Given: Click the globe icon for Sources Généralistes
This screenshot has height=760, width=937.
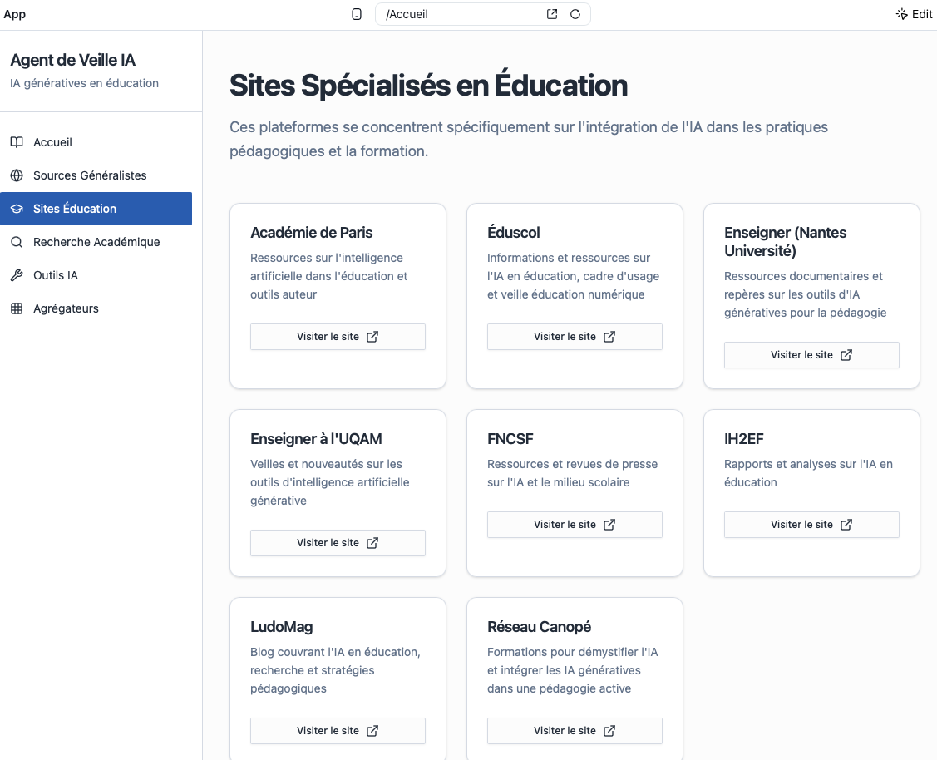Looking at the screenshot, I should (17, 175).
